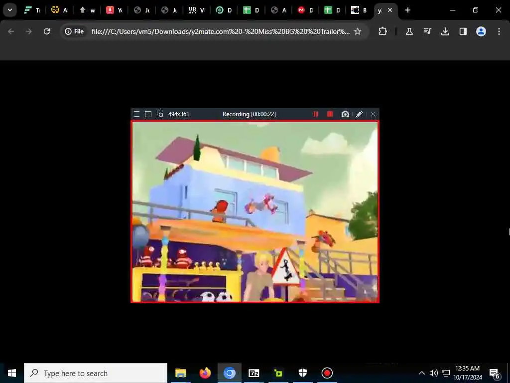Viewport: 510px width, 383px height.
Task: Open the Chrome profile avatar
Action: coord(481,31)
